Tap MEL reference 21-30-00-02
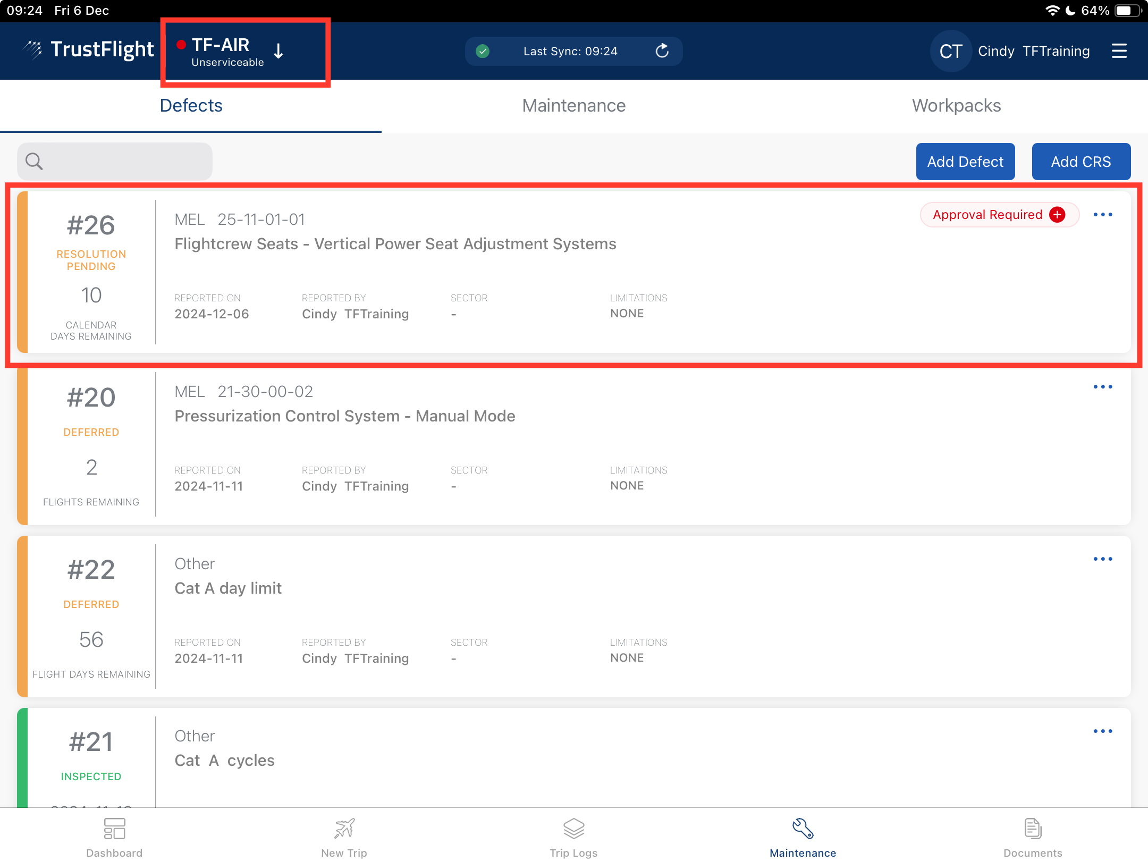 coord(265,392)
